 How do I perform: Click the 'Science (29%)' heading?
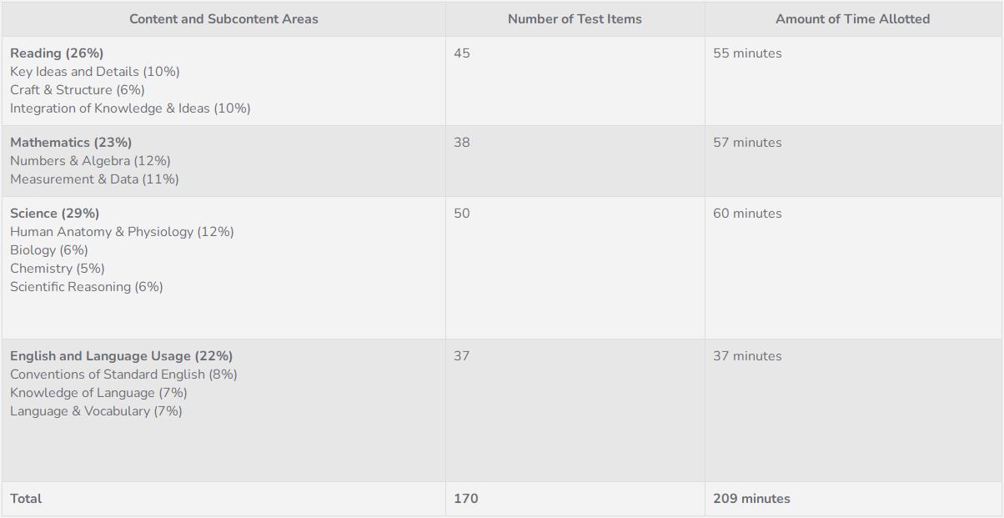point(54,214)
